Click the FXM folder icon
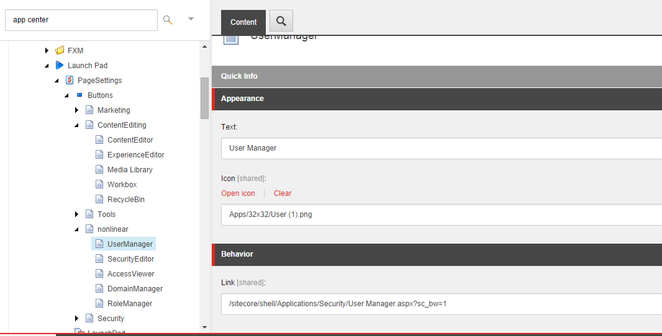This screenshot has width=662, height=336. [60, 51]
